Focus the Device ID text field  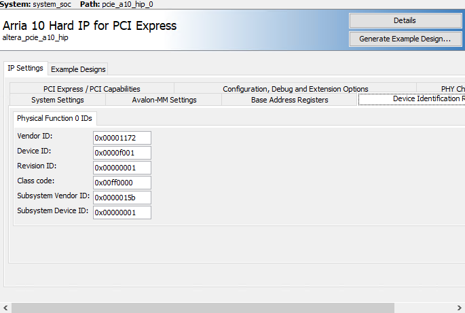[x=122, y=153]
